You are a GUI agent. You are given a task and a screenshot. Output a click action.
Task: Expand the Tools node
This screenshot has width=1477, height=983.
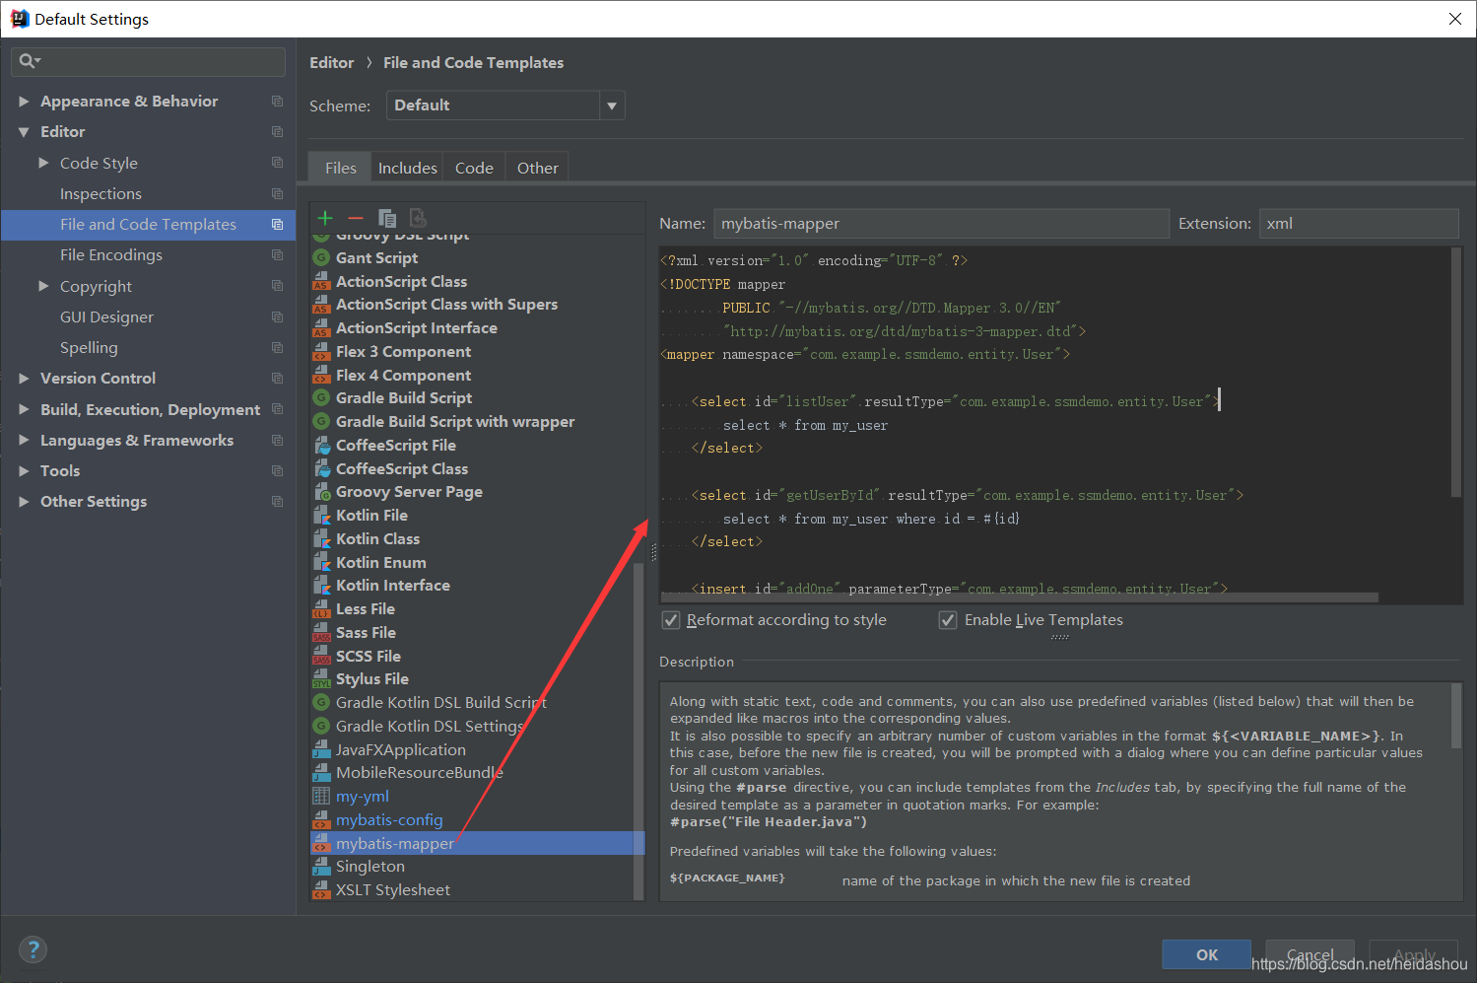[x=24, y=471]
